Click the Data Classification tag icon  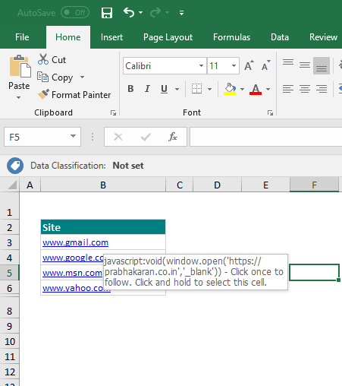[15, 166]
